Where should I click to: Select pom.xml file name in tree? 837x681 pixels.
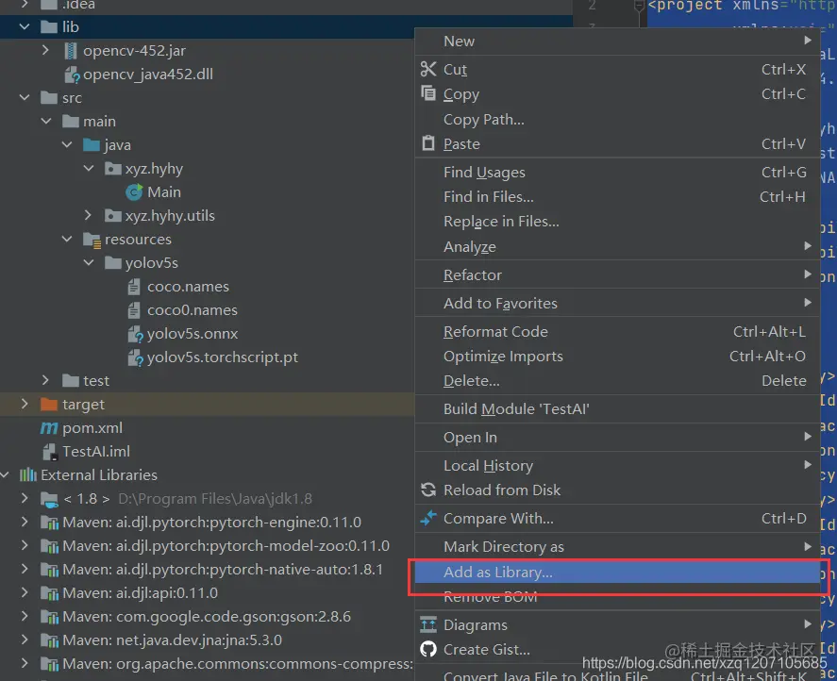pyautogui.click(x=92, y=428)
